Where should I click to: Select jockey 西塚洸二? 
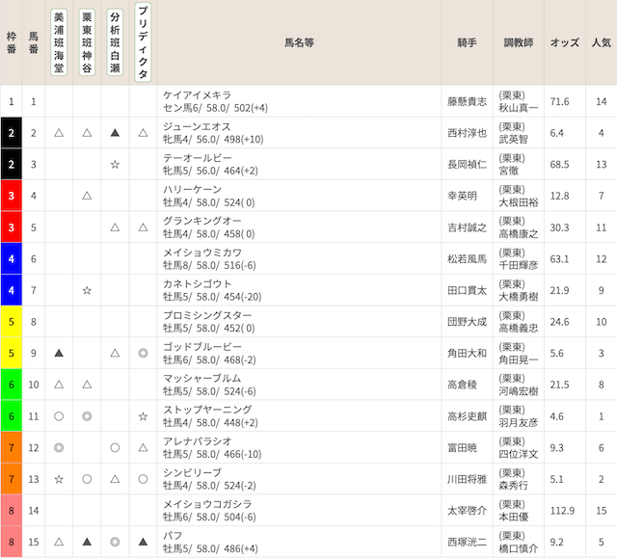pos(467,542)
